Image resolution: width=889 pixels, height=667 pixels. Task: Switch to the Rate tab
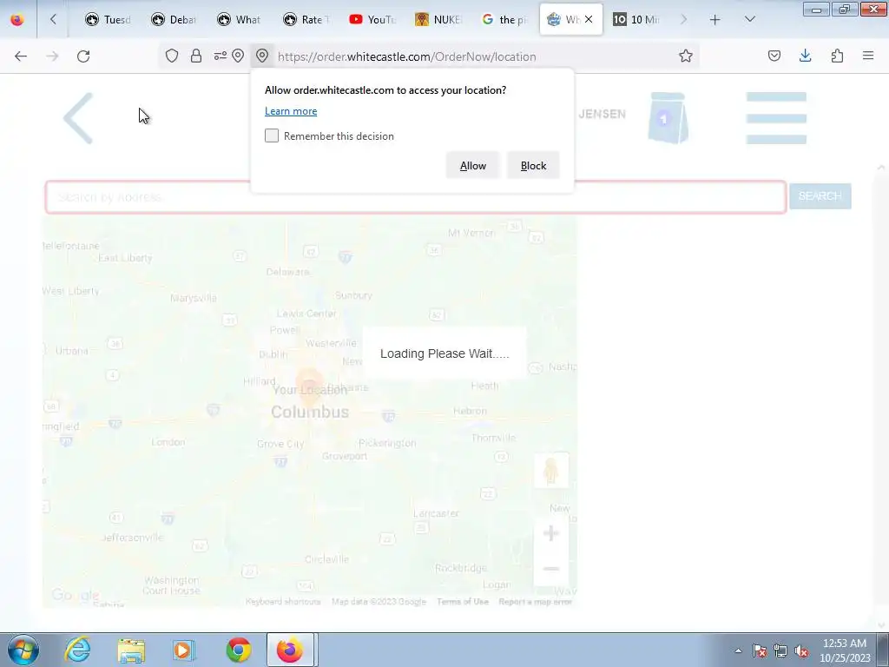click(306, 19)
